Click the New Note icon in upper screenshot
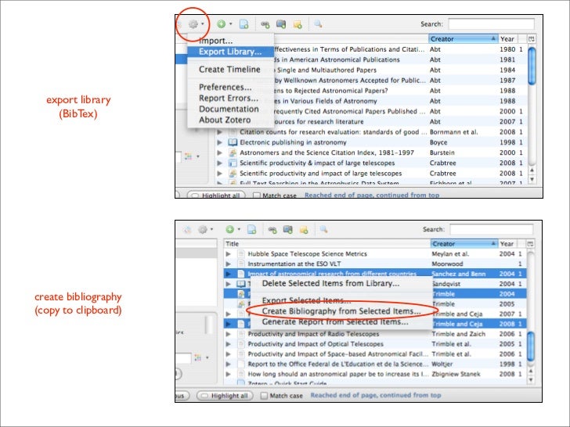 tap(298, 24)
